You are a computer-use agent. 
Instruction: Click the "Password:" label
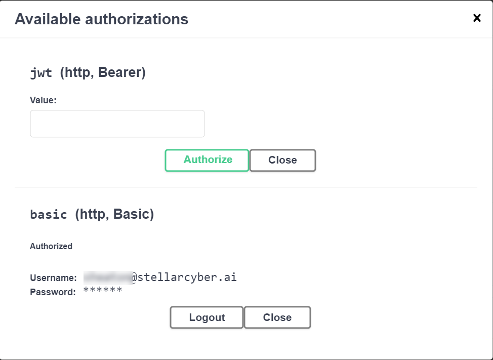[x=53, y=292]
